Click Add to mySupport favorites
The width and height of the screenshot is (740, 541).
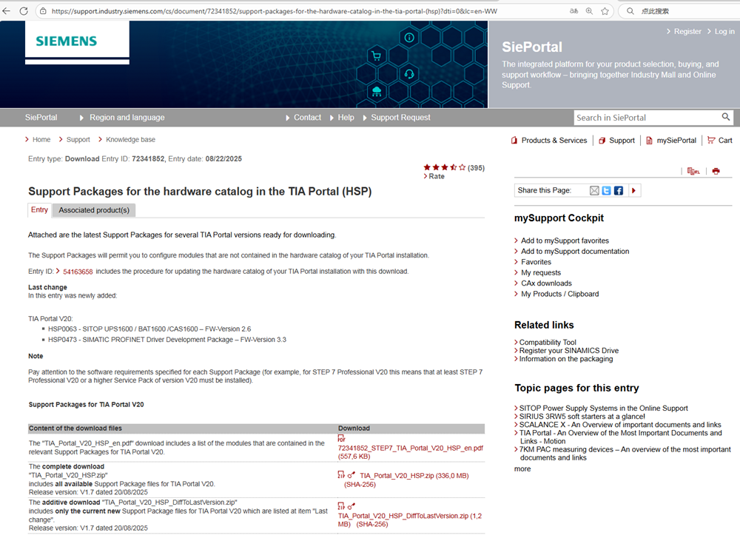(x=565, y=241)
